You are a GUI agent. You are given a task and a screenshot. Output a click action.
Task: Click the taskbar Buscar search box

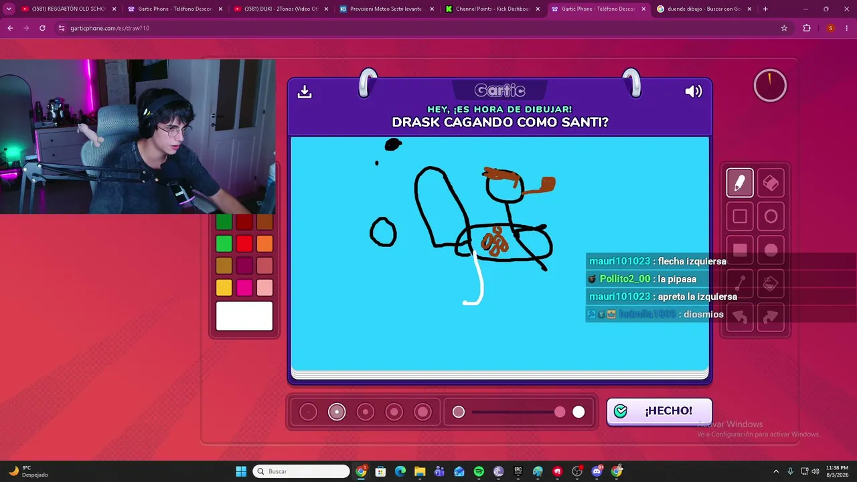301,471
